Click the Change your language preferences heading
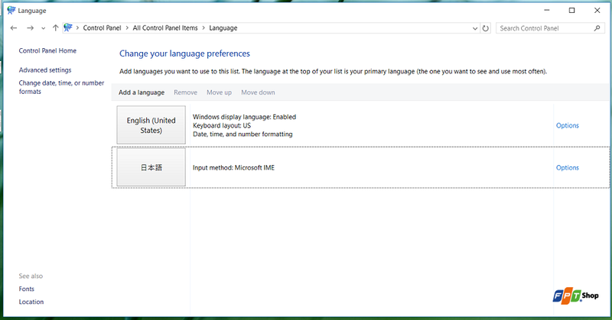Image resolution: width=612 pixels, height=320 pixels. coord(184,53)
